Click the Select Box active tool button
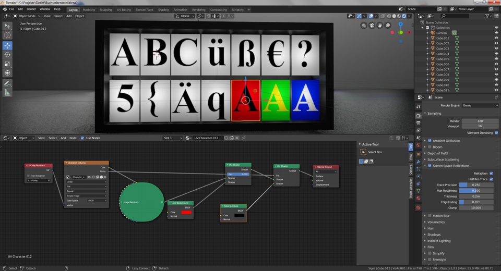The height and width of the screenshot is (271, 501). 363,152
